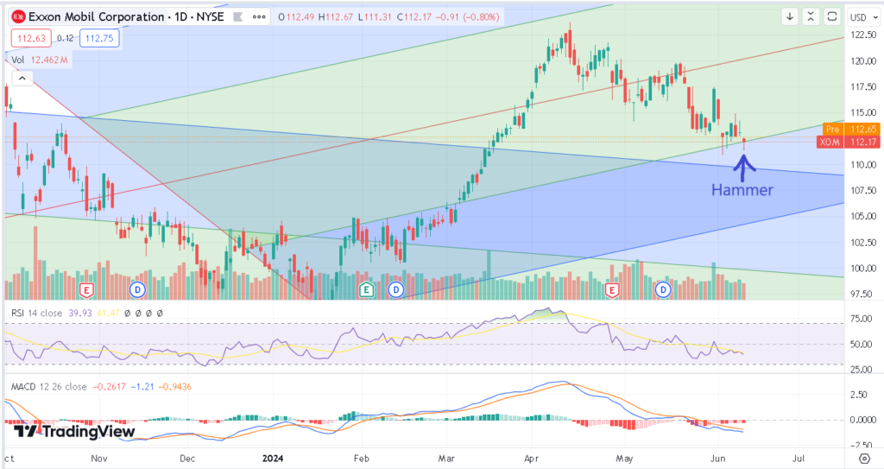Click the 122.50 price axis label
The height and width of the screenshot is (469, 884).
point(863,35)
